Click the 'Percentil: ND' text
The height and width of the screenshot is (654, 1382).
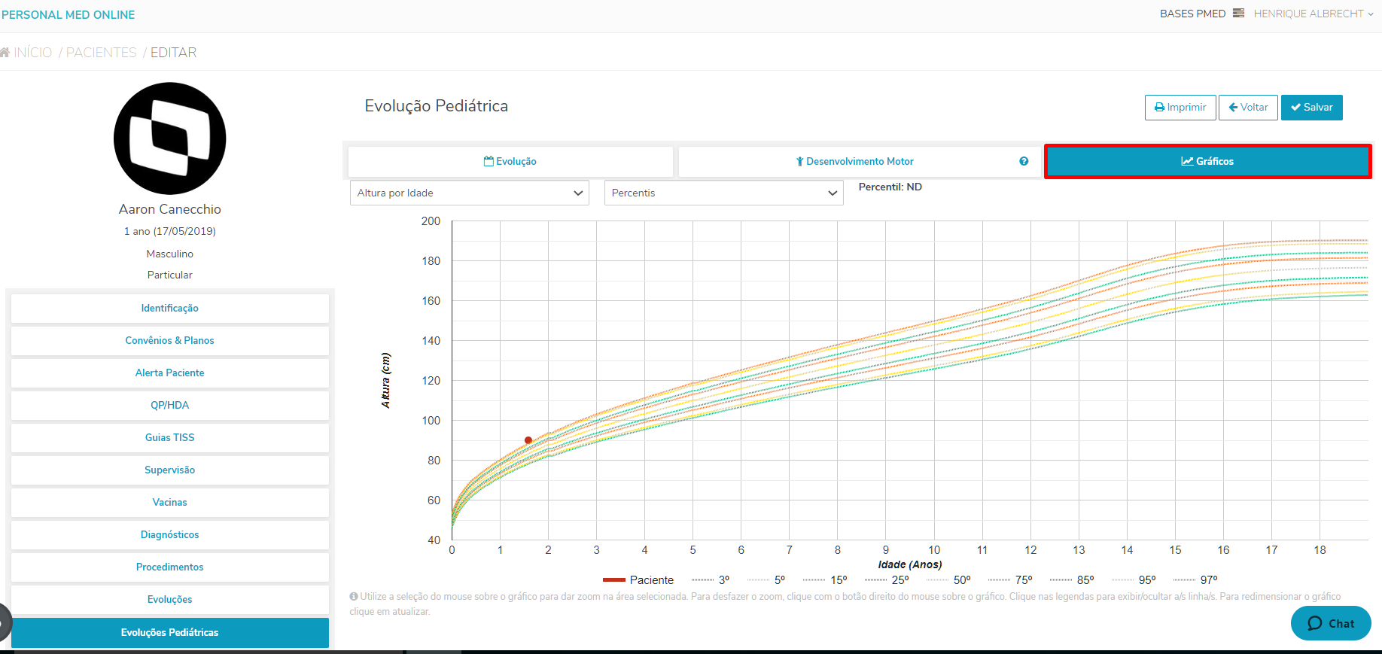pos(890,187)
